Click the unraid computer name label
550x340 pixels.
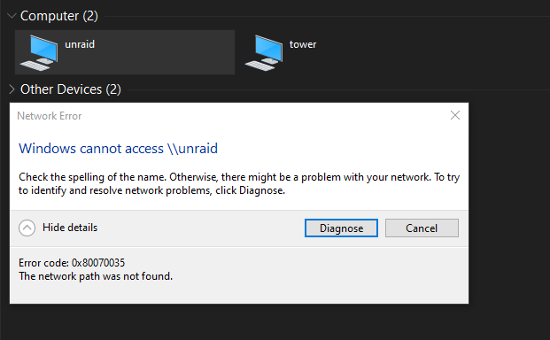(80, 44)
